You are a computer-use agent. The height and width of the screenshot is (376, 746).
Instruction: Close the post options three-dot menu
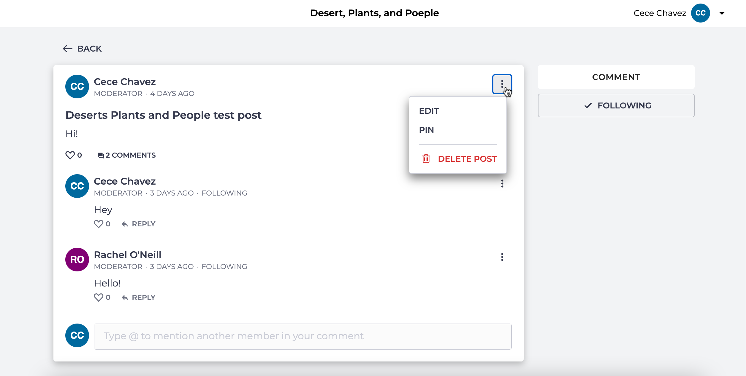click(502, 84)
